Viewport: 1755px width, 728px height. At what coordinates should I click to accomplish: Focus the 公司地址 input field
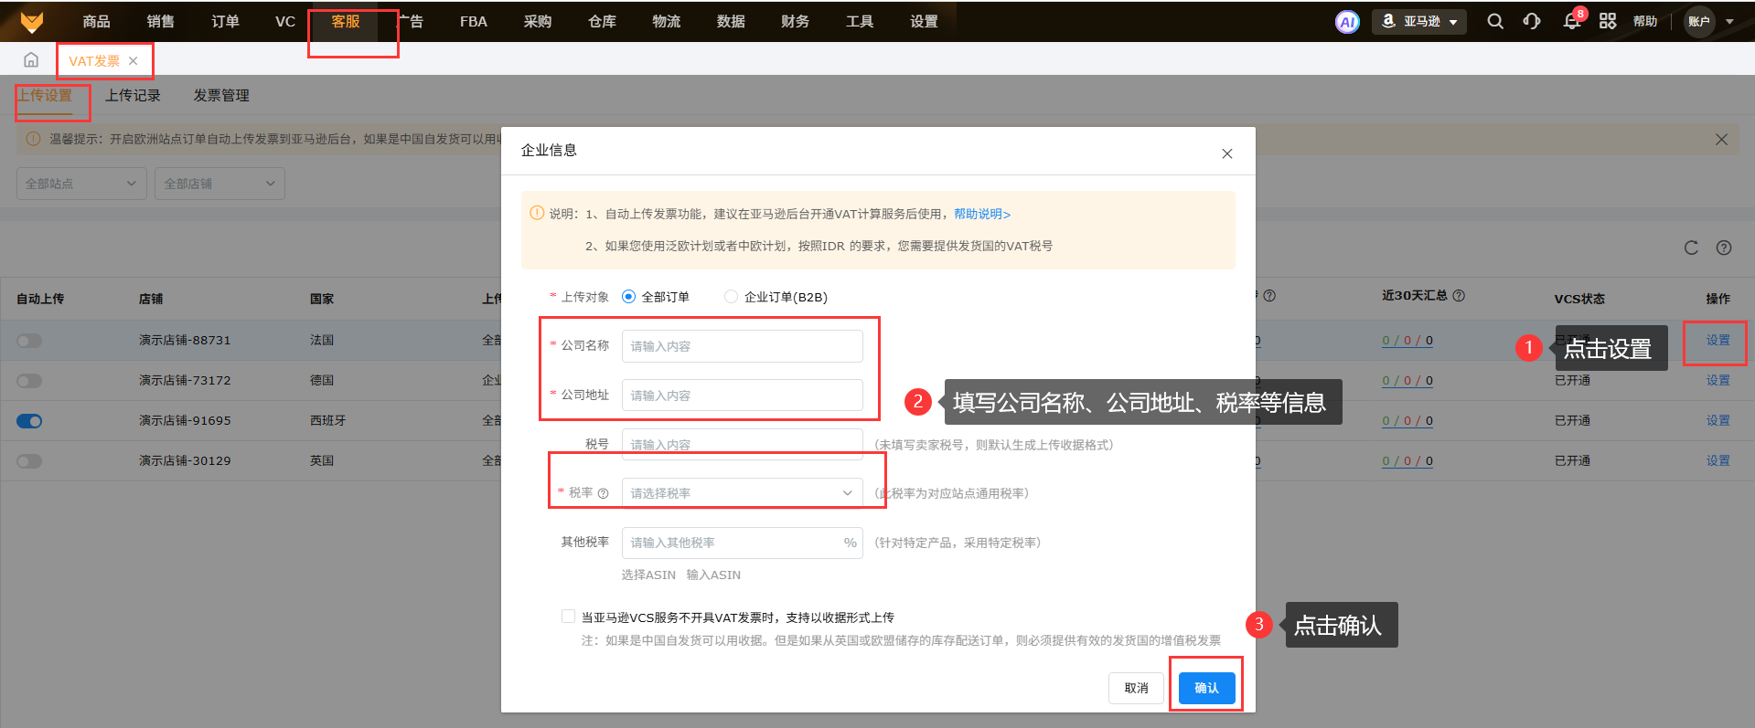742,396
